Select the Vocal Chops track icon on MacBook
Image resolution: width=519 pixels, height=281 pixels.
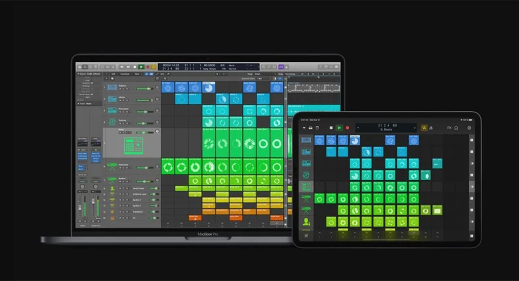(x=112, y=188)
